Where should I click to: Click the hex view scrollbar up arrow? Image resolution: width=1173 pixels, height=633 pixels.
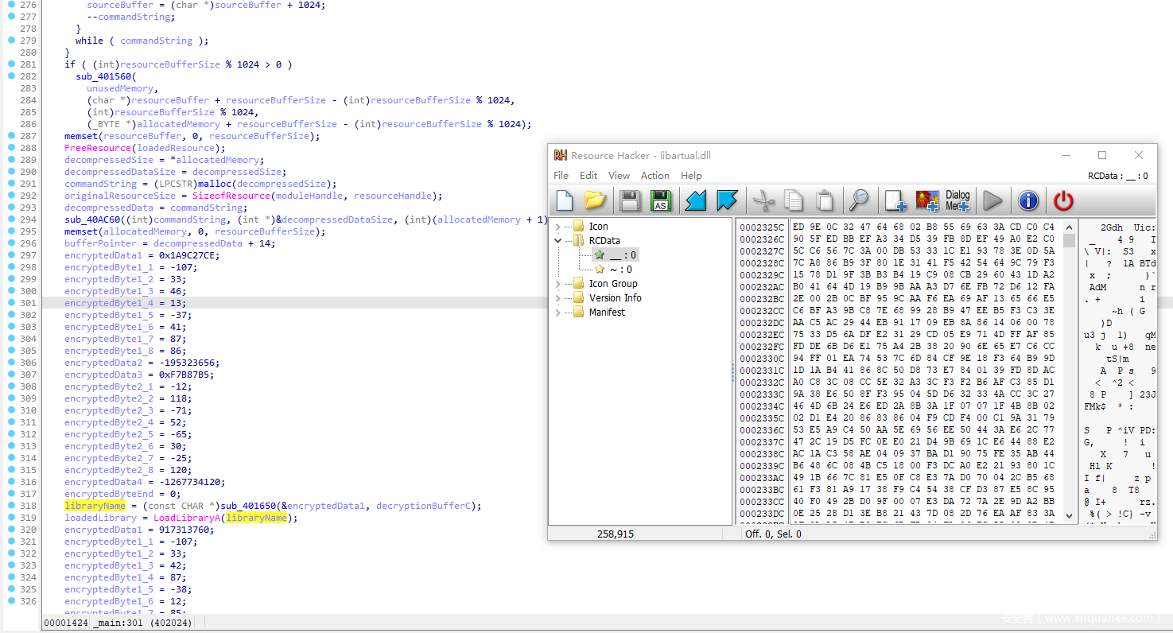pyautogui.click(x=1069, y=225)
